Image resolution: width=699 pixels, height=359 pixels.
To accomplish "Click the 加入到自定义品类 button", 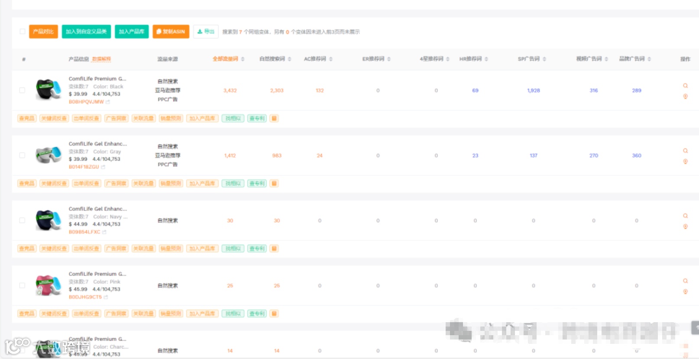I will point(86,32).
